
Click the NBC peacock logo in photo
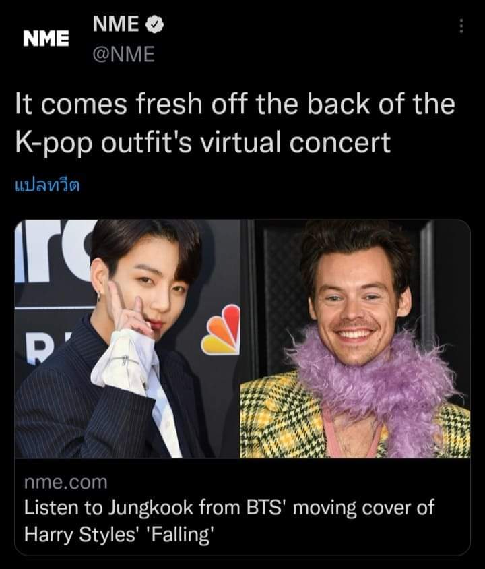222,330
